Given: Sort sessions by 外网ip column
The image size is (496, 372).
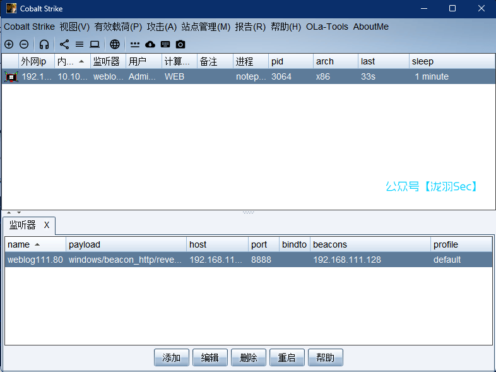Looking at the screenshot, I should pyautogui.click(x=37, y=61).
